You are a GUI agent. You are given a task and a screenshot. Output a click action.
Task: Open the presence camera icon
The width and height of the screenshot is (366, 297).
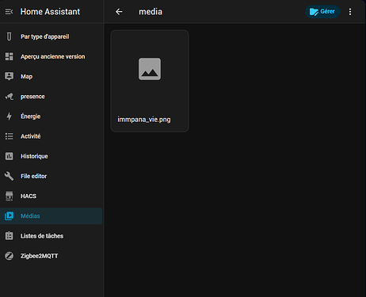tap(10, 97)
